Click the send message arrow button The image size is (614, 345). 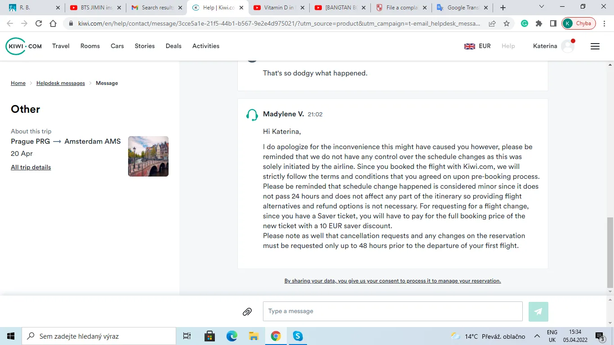(538, 311)
